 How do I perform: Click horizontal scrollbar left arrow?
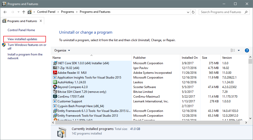53,122
